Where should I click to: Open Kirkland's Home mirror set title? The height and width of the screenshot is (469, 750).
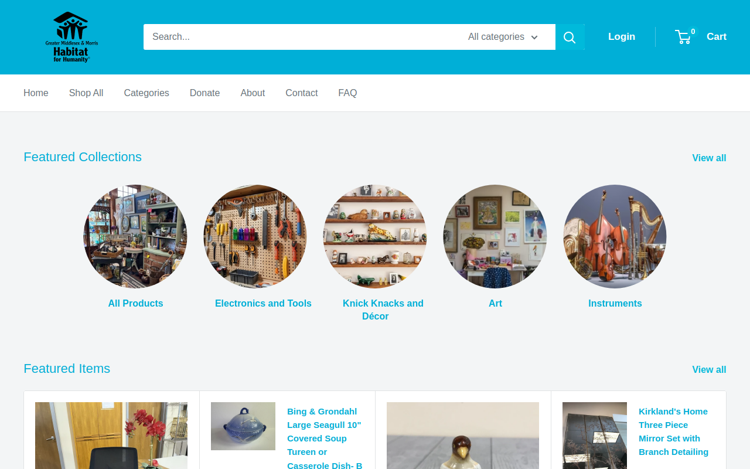tap(674, 431)
